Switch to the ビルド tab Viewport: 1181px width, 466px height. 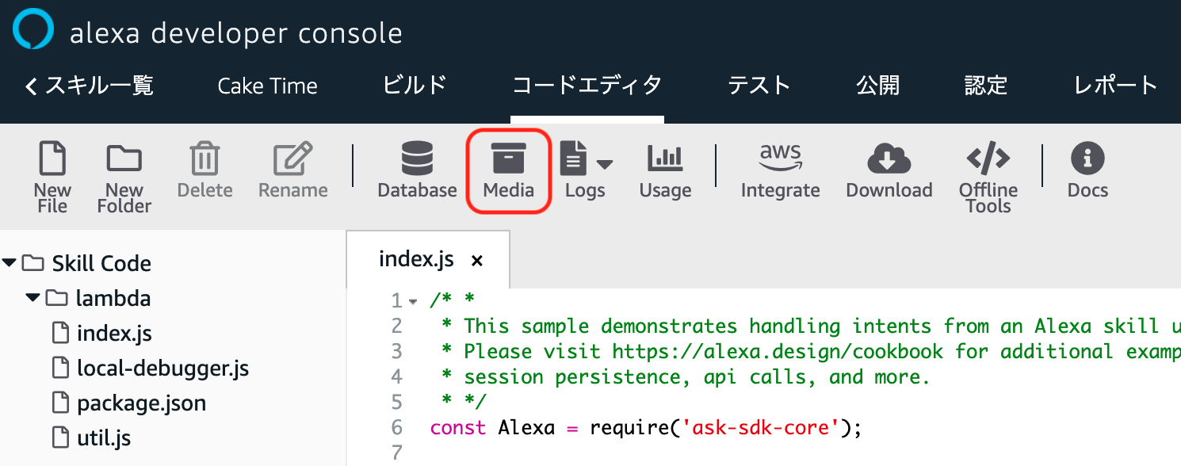(x=415, y=86)
